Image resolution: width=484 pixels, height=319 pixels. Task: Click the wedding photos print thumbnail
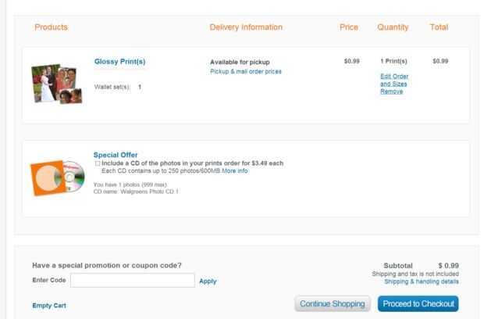coord(56,84)
